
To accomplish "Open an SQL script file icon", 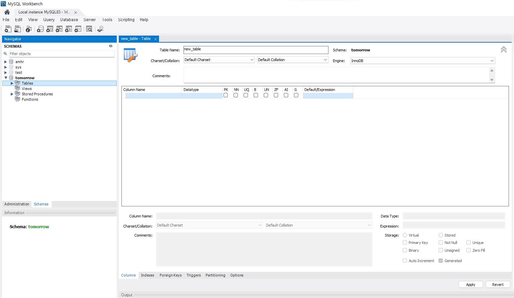I will [17, 29].
